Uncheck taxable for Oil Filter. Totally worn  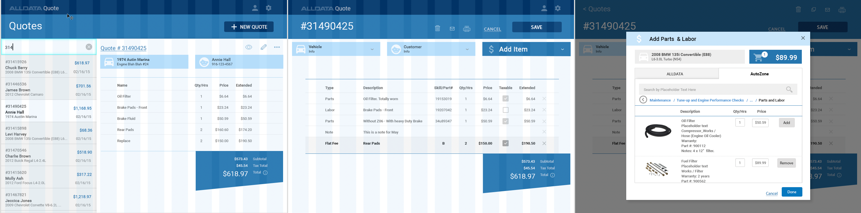505,98
